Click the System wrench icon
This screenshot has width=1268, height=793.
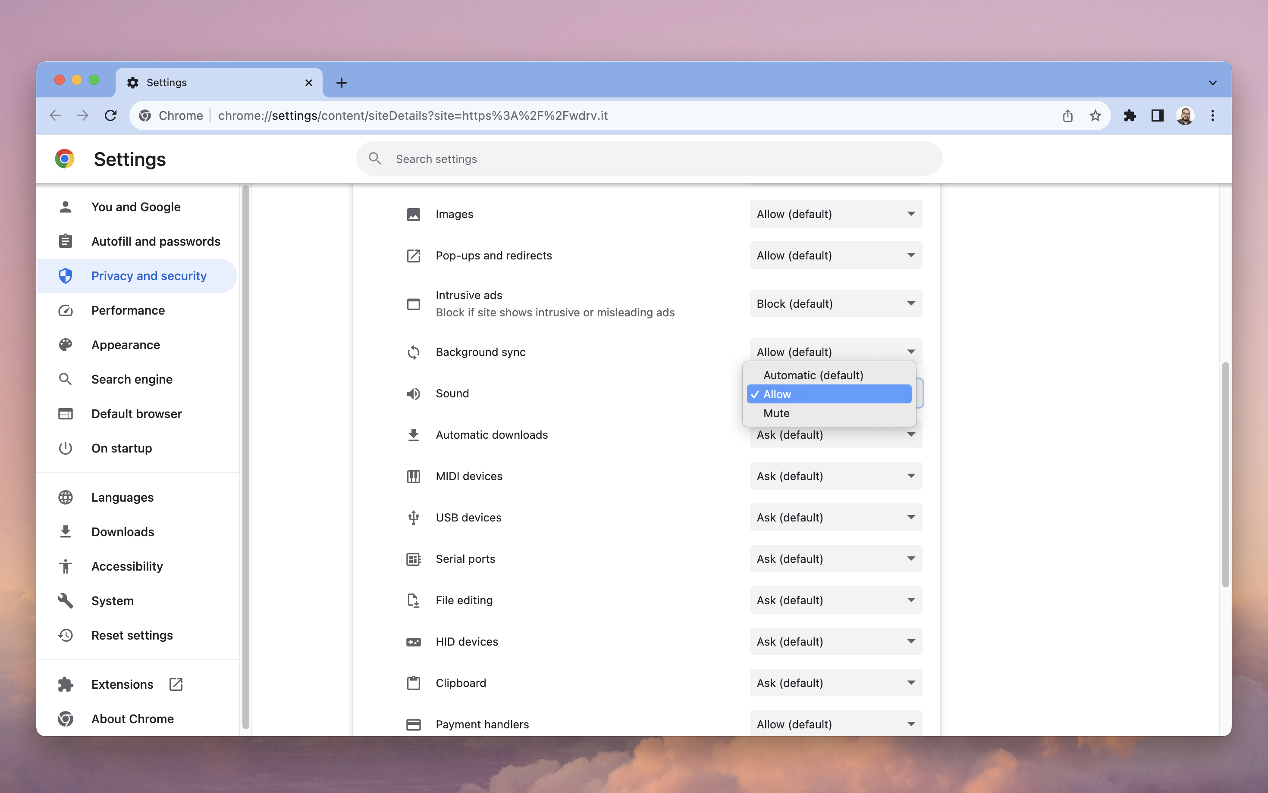pos(65,600)
